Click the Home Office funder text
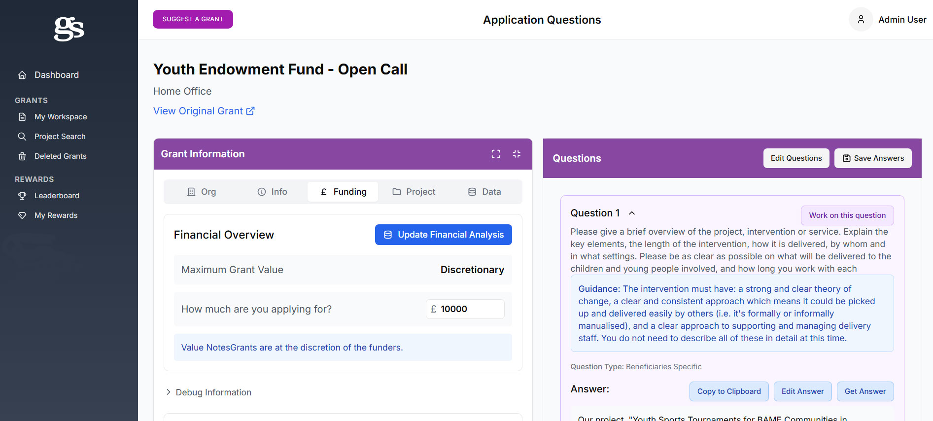The width and height of the screenshot is (933, 421). point(182,91)
